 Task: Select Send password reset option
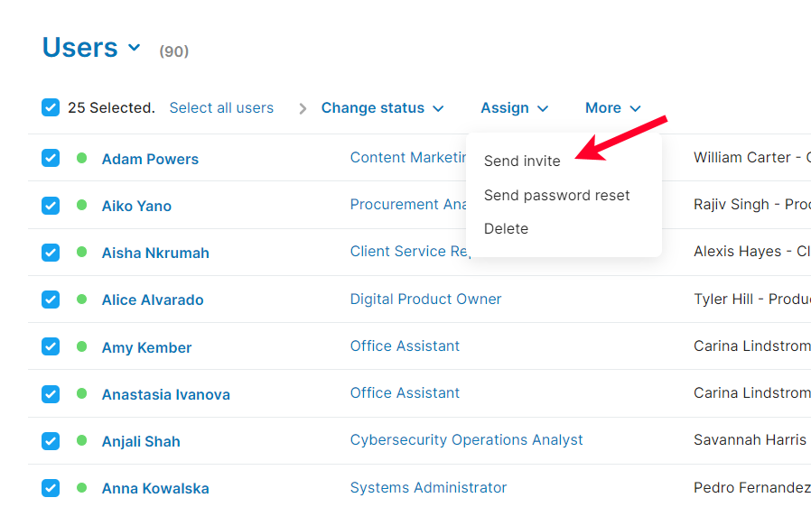(x=556, y=195)
